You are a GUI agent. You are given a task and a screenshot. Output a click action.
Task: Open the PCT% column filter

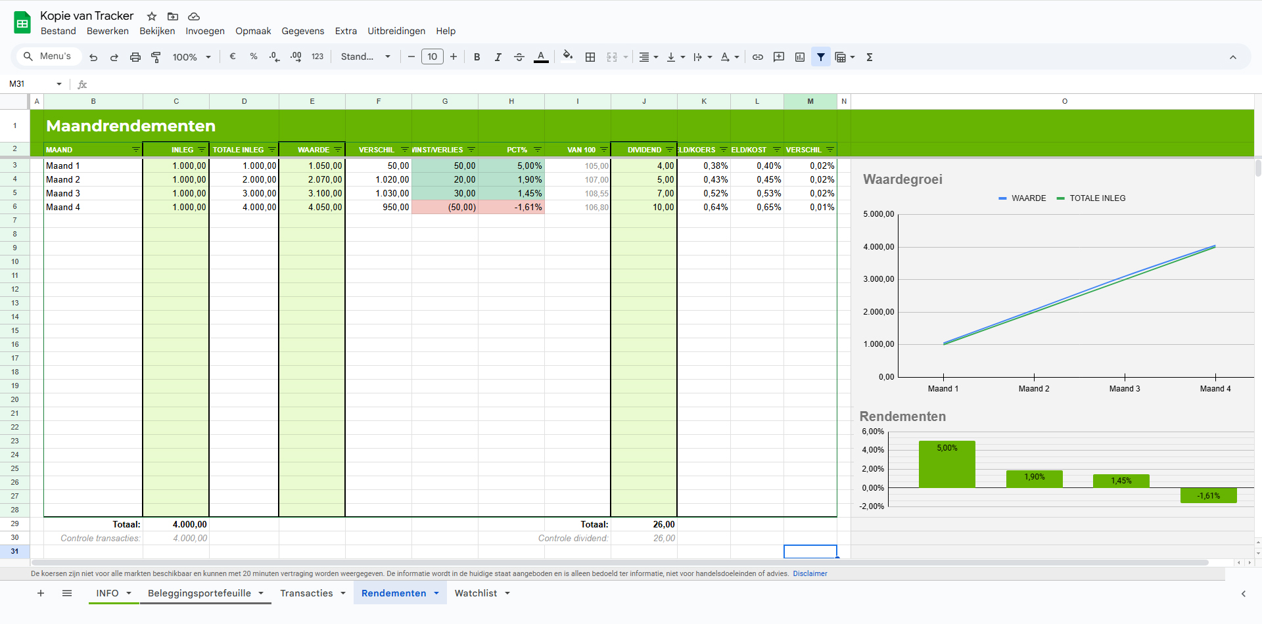538,150
